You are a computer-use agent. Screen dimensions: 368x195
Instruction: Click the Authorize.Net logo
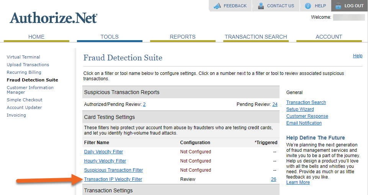click(54, 18)
